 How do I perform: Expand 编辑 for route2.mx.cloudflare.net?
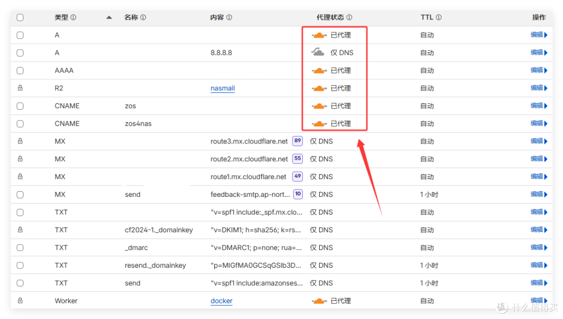[539, 159]
